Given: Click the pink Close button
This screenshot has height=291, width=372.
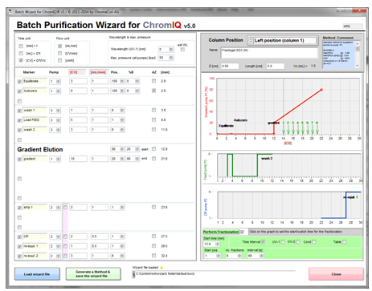Looking at the screenshot, I should (336, 274).
